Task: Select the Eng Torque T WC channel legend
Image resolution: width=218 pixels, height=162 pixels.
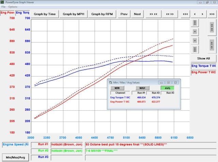Action: coord(203,66)
